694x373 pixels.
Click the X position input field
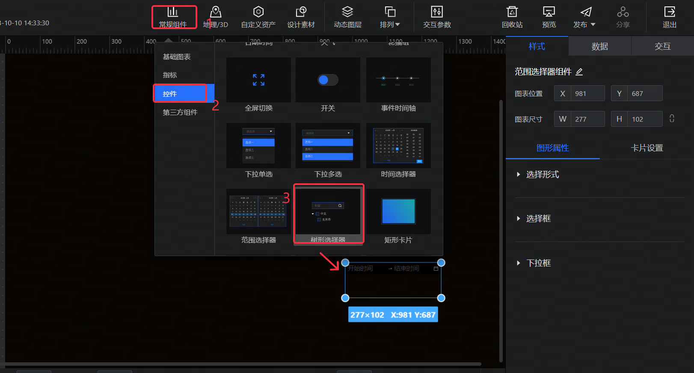pos(587,93)
